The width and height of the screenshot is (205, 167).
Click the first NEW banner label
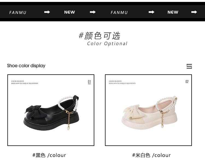[69, 12]
